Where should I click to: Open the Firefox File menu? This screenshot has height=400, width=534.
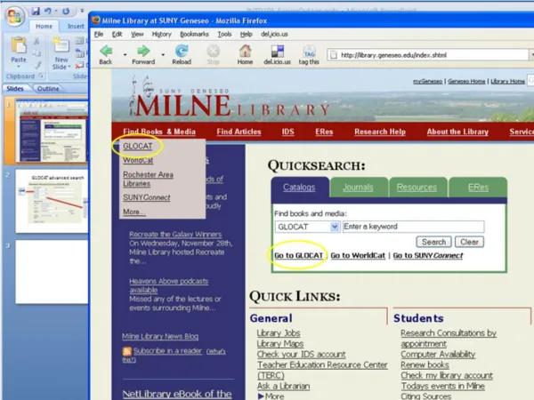(x=99, y=34)
